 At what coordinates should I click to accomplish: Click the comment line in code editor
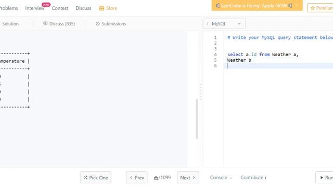[x=280, y=37]
